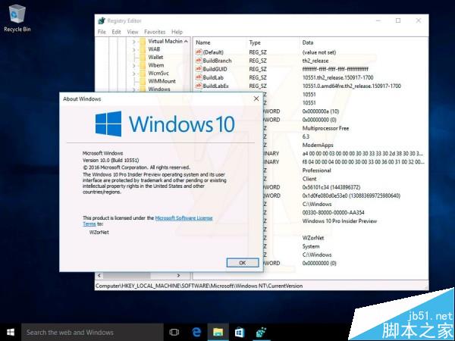Select the 0x0000000a (10) data value
The width and height of the screenshot is (455, 341).
[320, 111]
